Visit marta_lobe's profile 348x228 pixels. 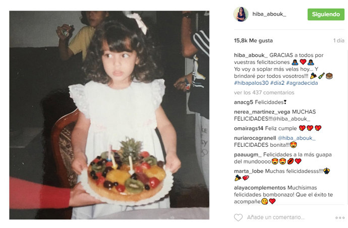249,171
